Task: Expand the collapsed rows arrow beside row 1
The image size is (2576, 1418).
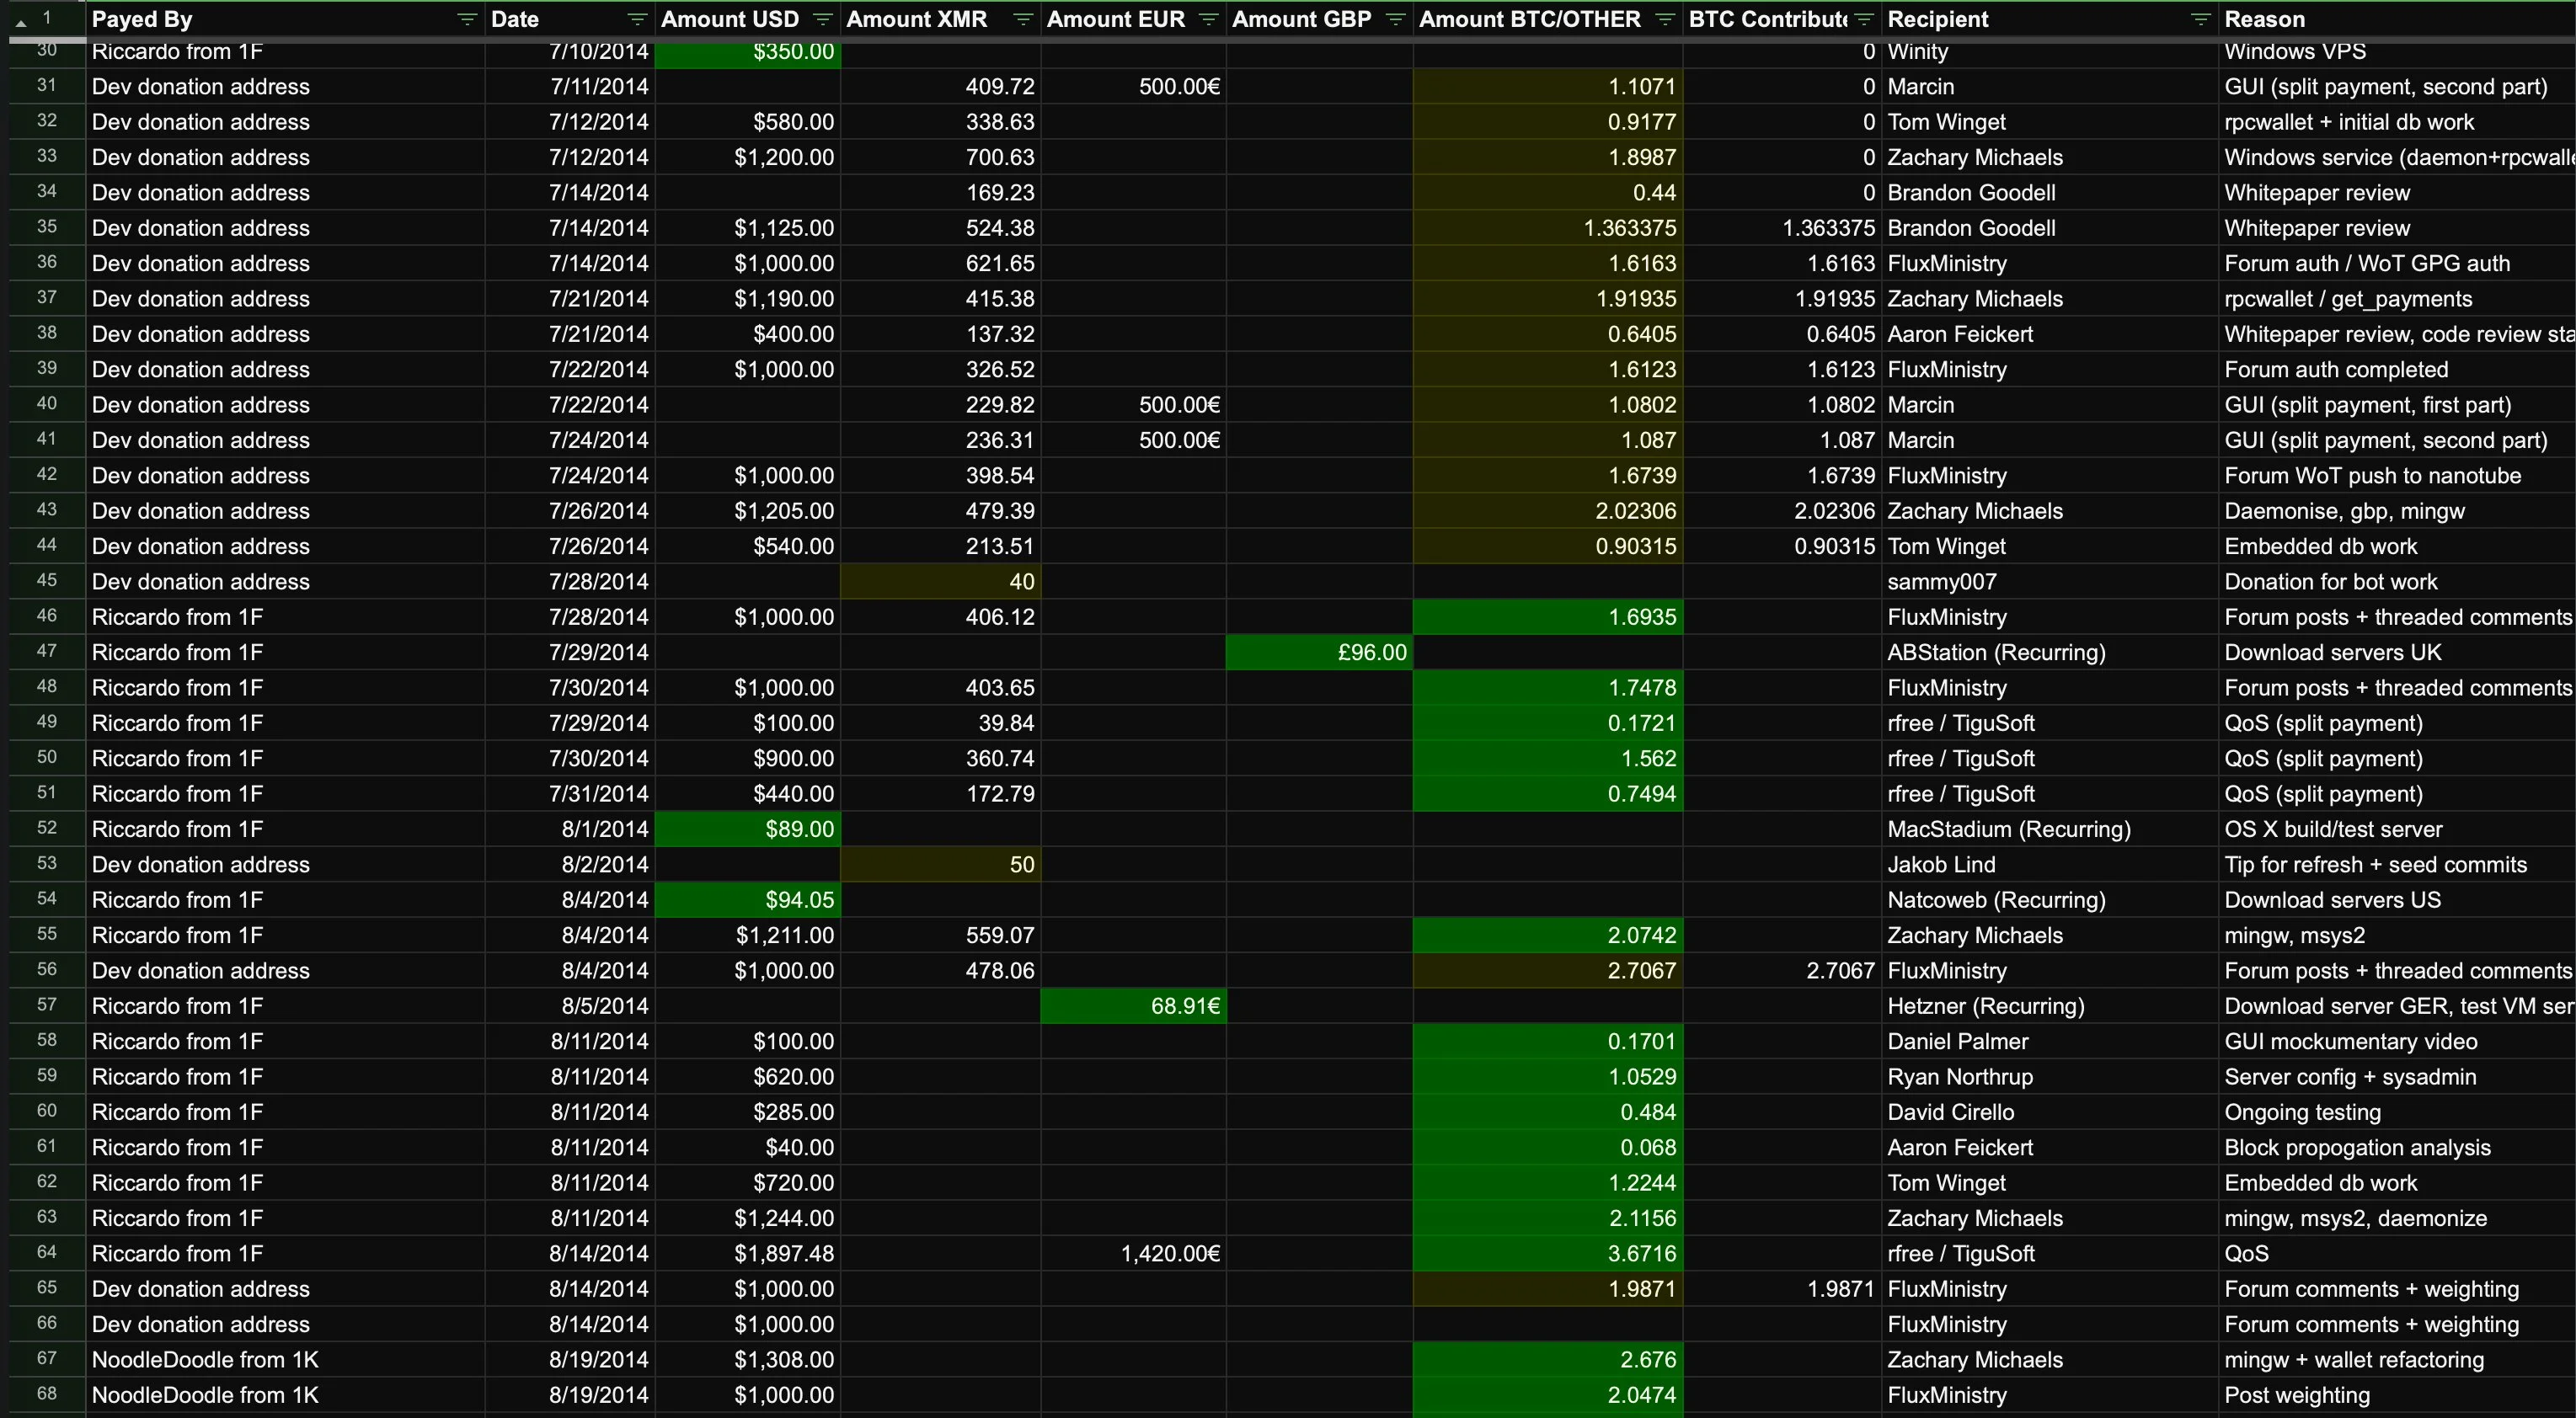Action: pyautogui.click(x=21, y=22)
